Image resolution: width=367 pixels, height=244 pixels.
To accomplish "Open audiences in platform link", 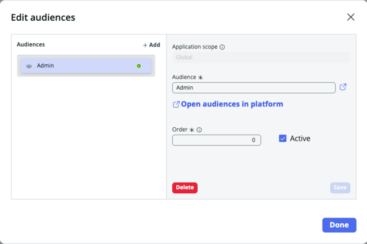I will point(228,104).
